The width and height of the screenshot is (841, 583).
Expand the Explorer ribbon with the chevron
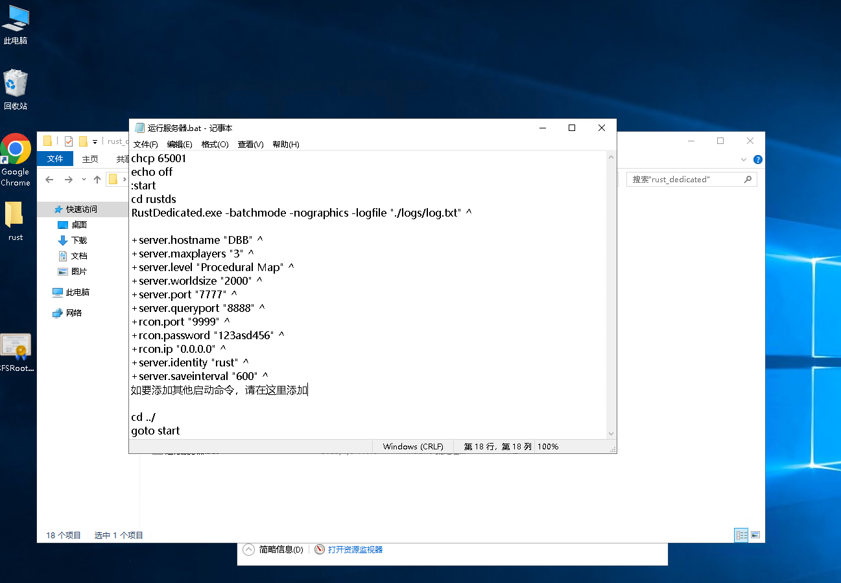click(x=744, y=160)
